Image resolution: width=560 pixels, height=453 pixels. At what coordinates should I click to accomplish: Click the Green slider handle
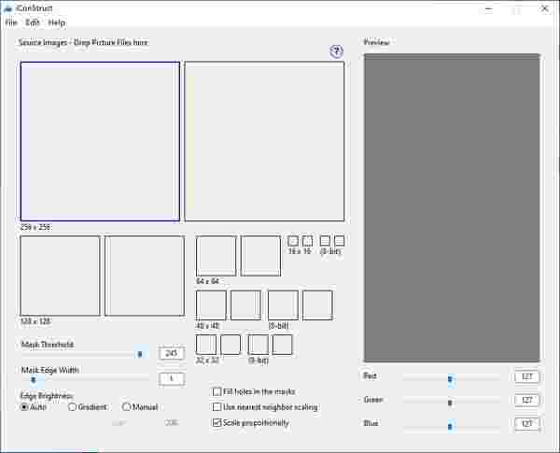pos(450,403)
